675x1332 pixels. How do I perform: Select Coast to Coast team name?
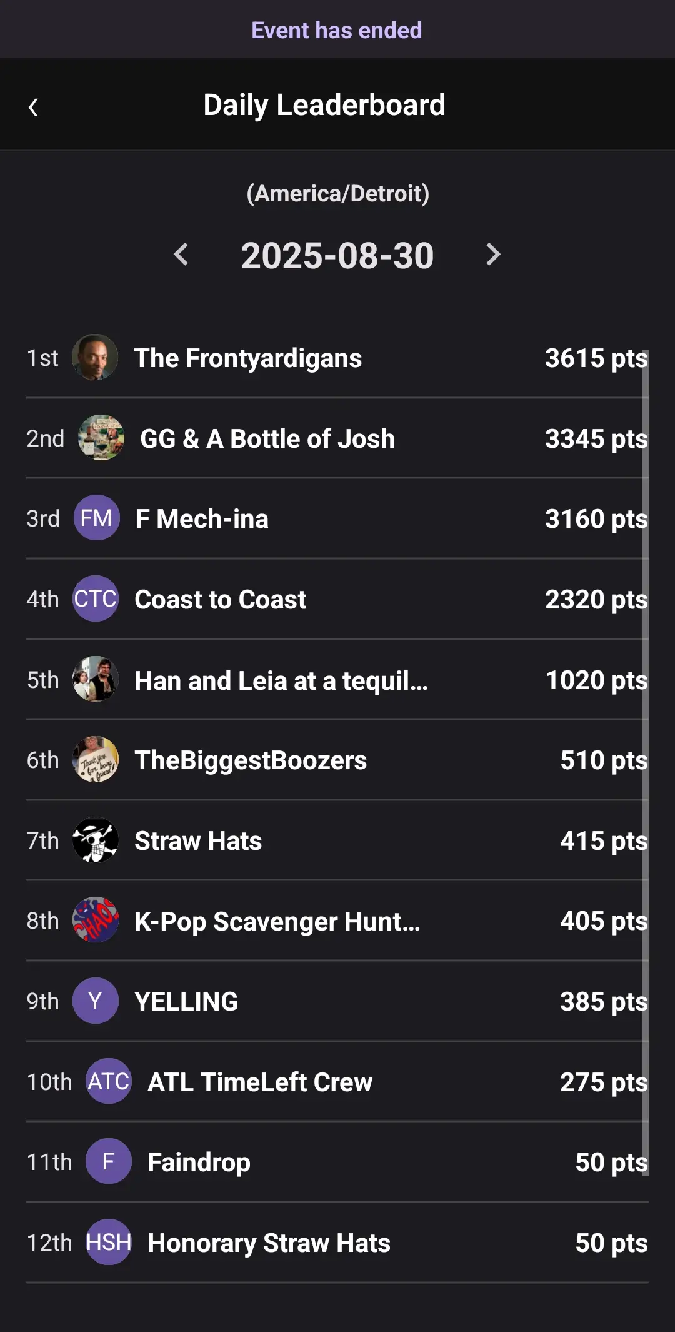click(221, 600)
